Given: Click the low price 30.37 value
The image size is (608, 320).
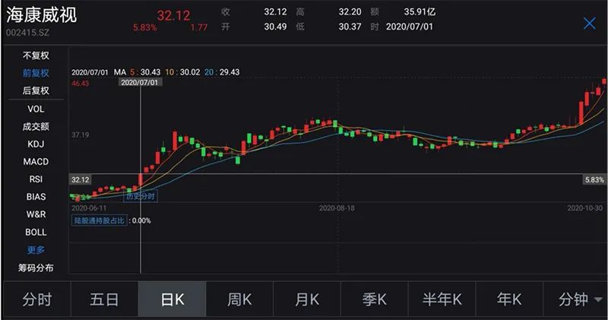Looking at the screenshot, I should [x=350, y=27].
